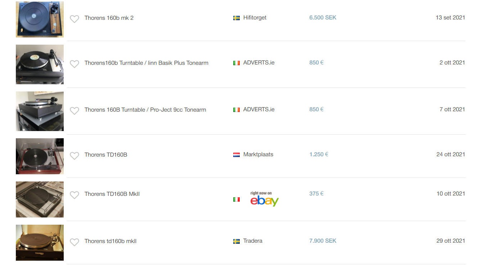This screenshot has width=487, height=265.
Task: Click the eBay logo
Action: click(265, 199)
